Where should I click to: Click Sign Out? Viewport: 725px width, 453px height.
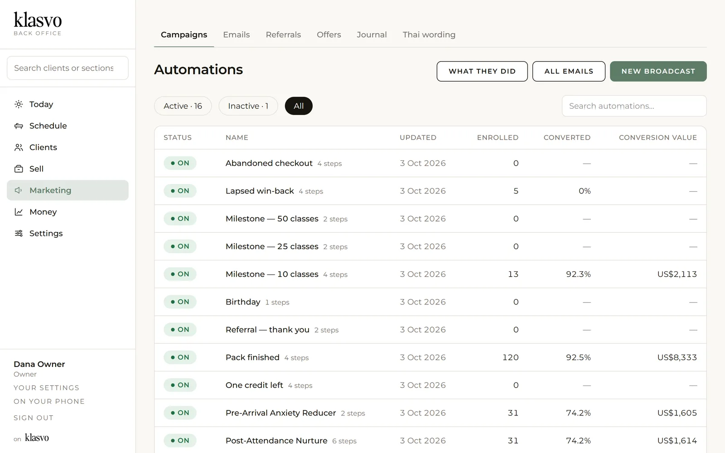34,418
